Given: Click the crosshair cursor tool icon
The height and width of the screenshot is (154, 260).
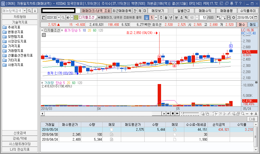Looking at the screenshot, I should (216, 114).
